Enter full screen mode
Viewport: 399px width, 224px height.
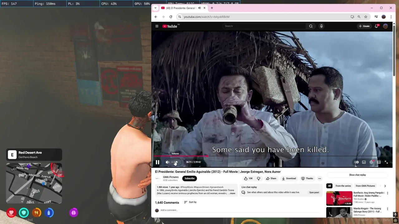(386, 162)
